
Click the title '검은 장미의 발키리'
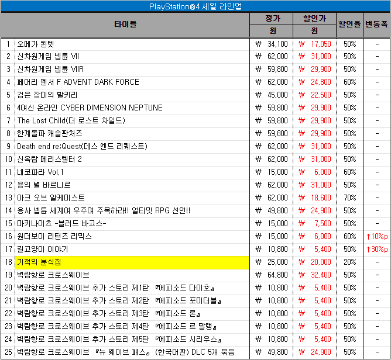(x=47, y=95)
